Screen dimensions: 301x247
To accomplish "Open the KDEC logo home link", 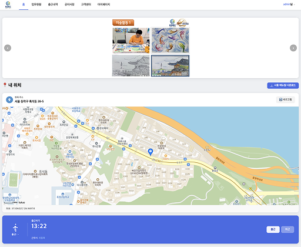I will [x=8, y=5].
